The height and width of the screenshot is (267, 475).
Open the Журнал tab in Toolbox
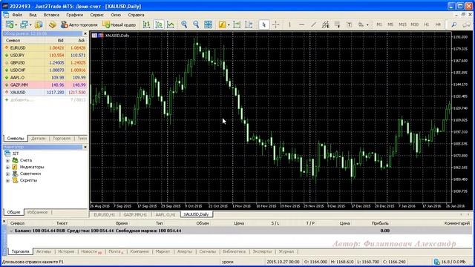[286, 251]
